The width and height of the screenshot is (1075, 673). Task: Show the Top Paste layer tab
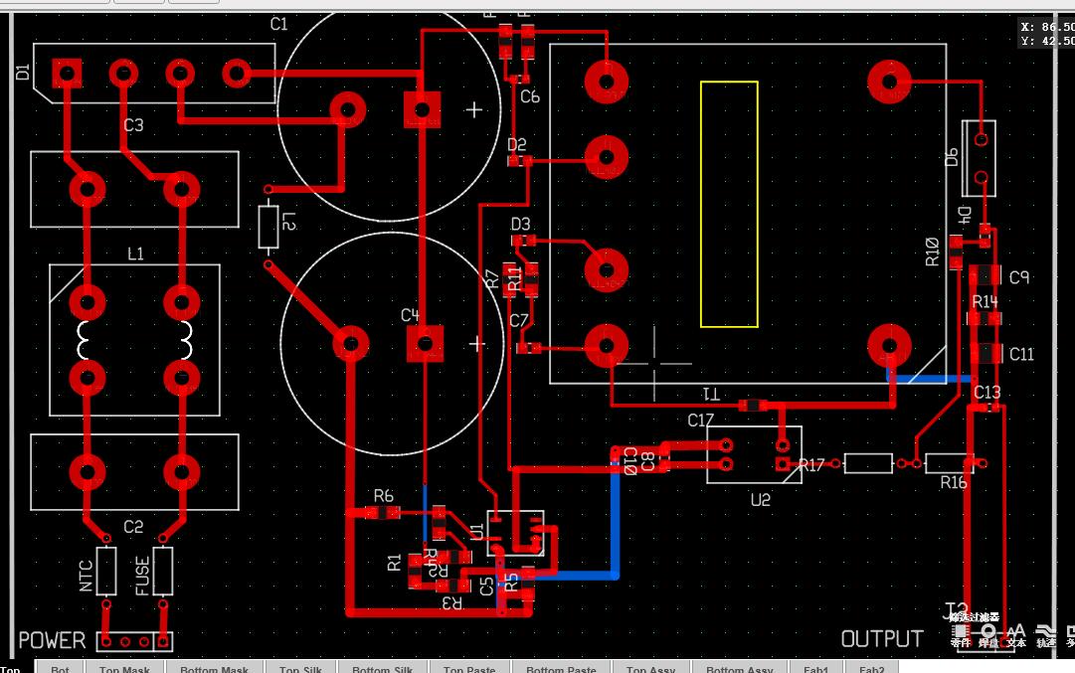[469, 668]
